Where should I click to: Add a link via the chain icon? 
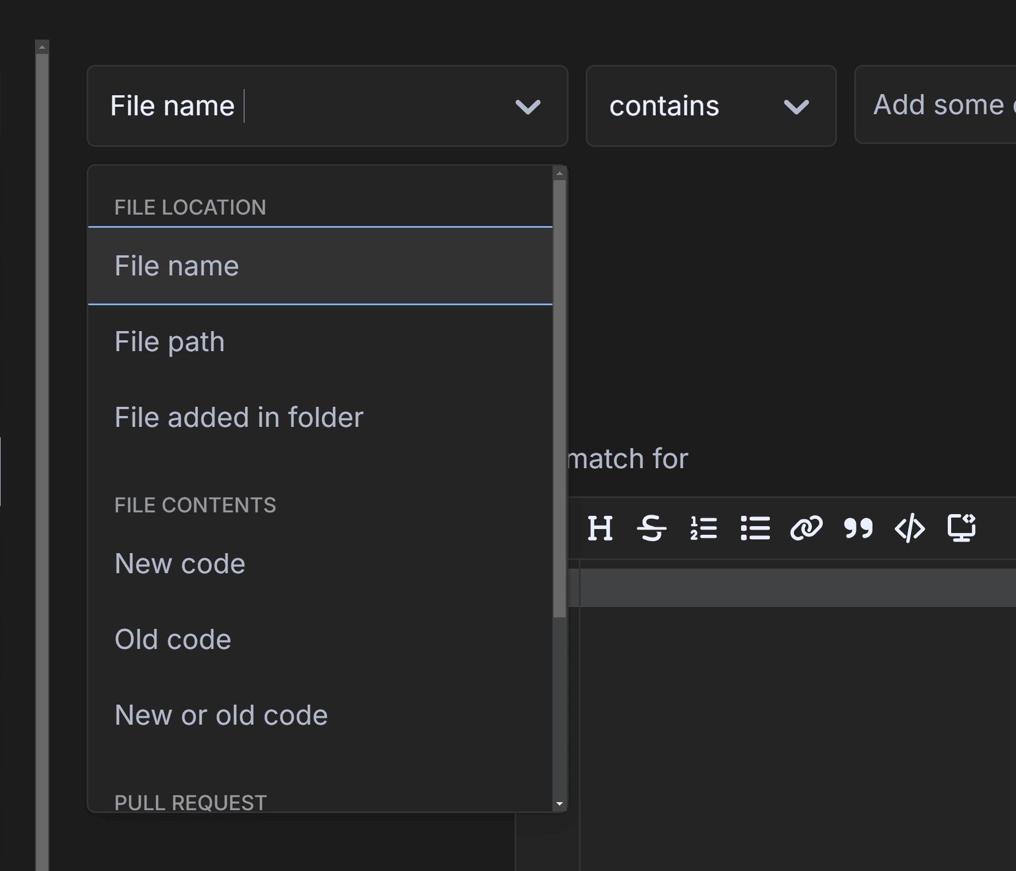(x=806, y=528)
